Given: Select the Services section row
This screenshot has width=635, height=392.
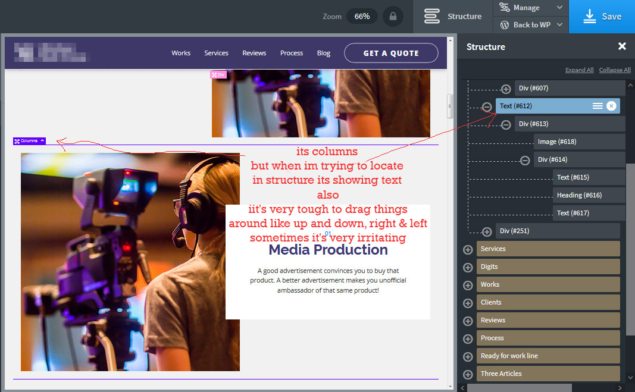Looking at the screenshot, I should [x=548, y=249].
